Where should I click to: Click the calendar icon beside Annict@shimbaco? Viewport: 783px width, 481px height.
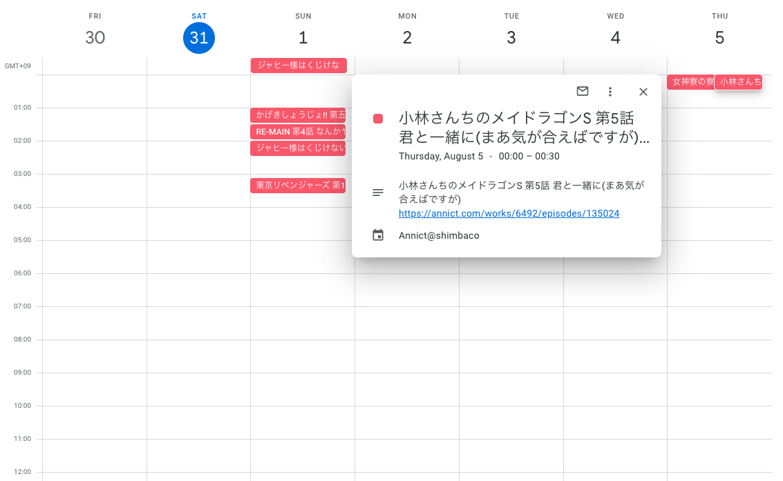click(378, 235)
